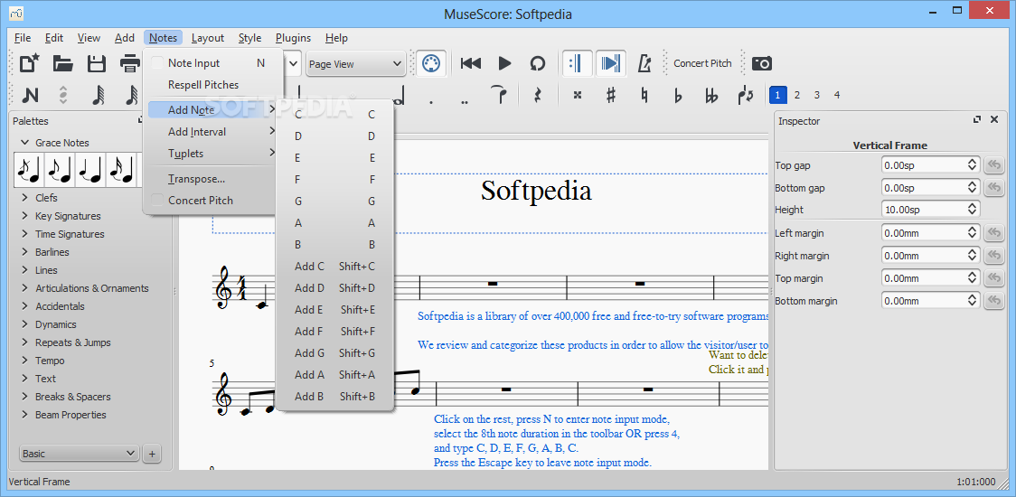Screen dimensions: 1016x497
Task: Click the loop playback icon
Action: click(538, 63)
